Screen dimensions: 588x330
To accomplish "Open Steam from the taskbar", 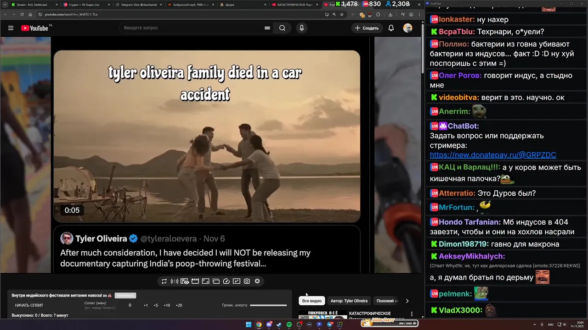I will click(x=279, y=324).
